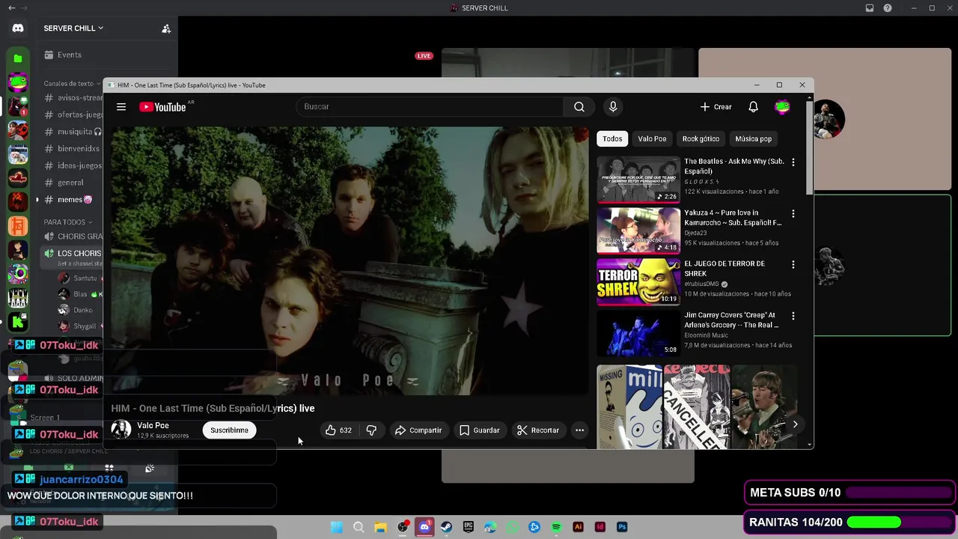The image size is (958, 539).
Task: Open File Explorer from the taskbar
Action: coord(381,527)
